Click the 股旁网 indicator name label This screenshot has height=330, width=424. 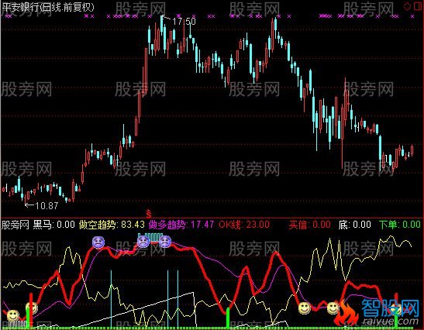click(16, 225)
